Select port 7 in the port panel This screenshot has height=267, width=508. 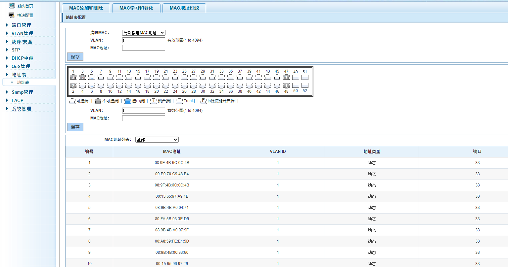pyautogui.click(x=101, y=77)
